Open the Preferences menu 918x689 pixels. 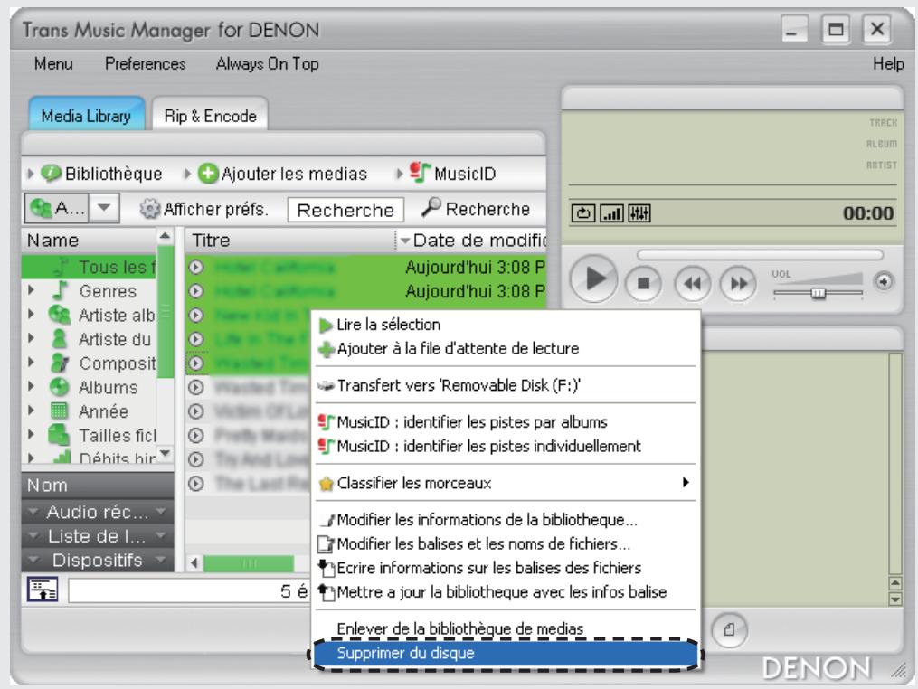[146, 63]
